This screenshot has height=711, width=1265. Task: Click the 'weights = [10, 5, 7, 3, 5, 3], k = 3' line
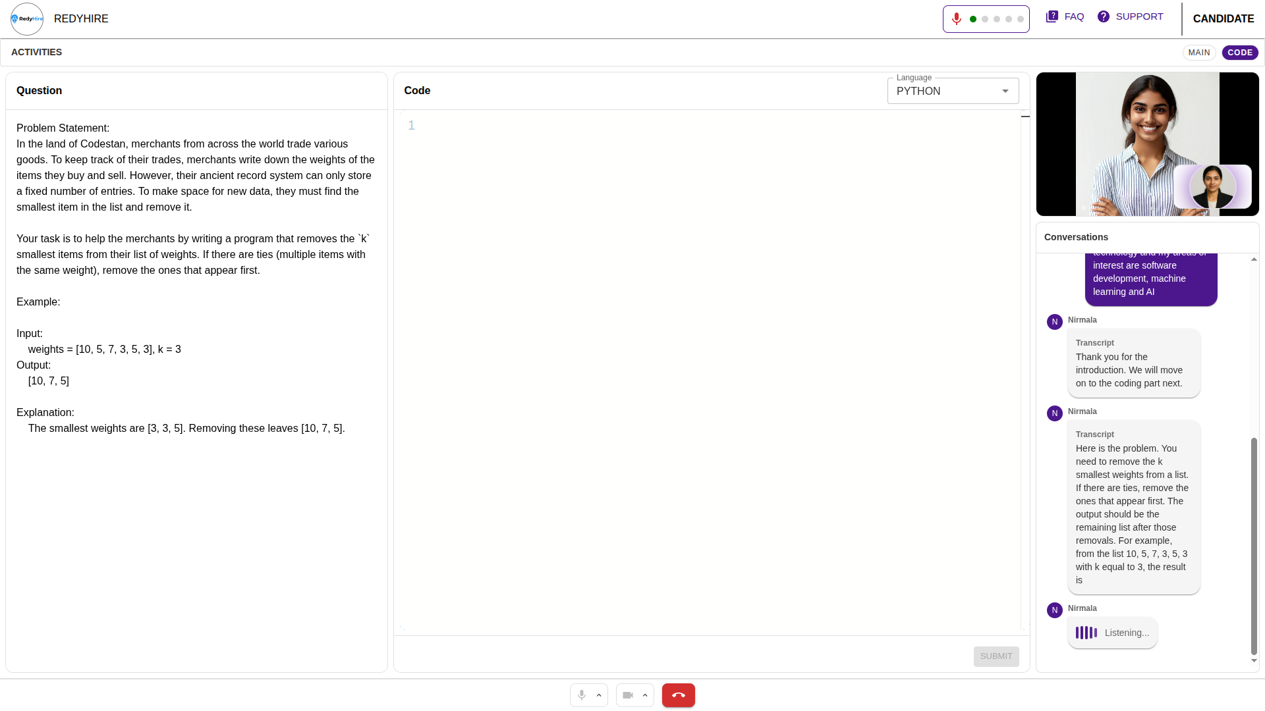point(105,350)
